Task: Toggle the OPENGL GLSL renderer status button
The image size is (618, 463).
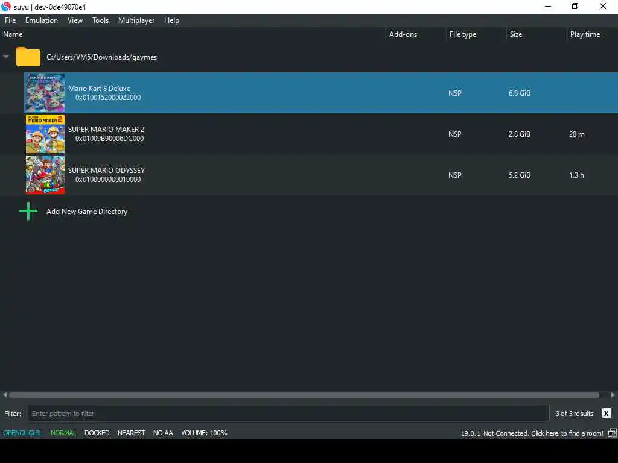Action: click(x=22, y=433)
